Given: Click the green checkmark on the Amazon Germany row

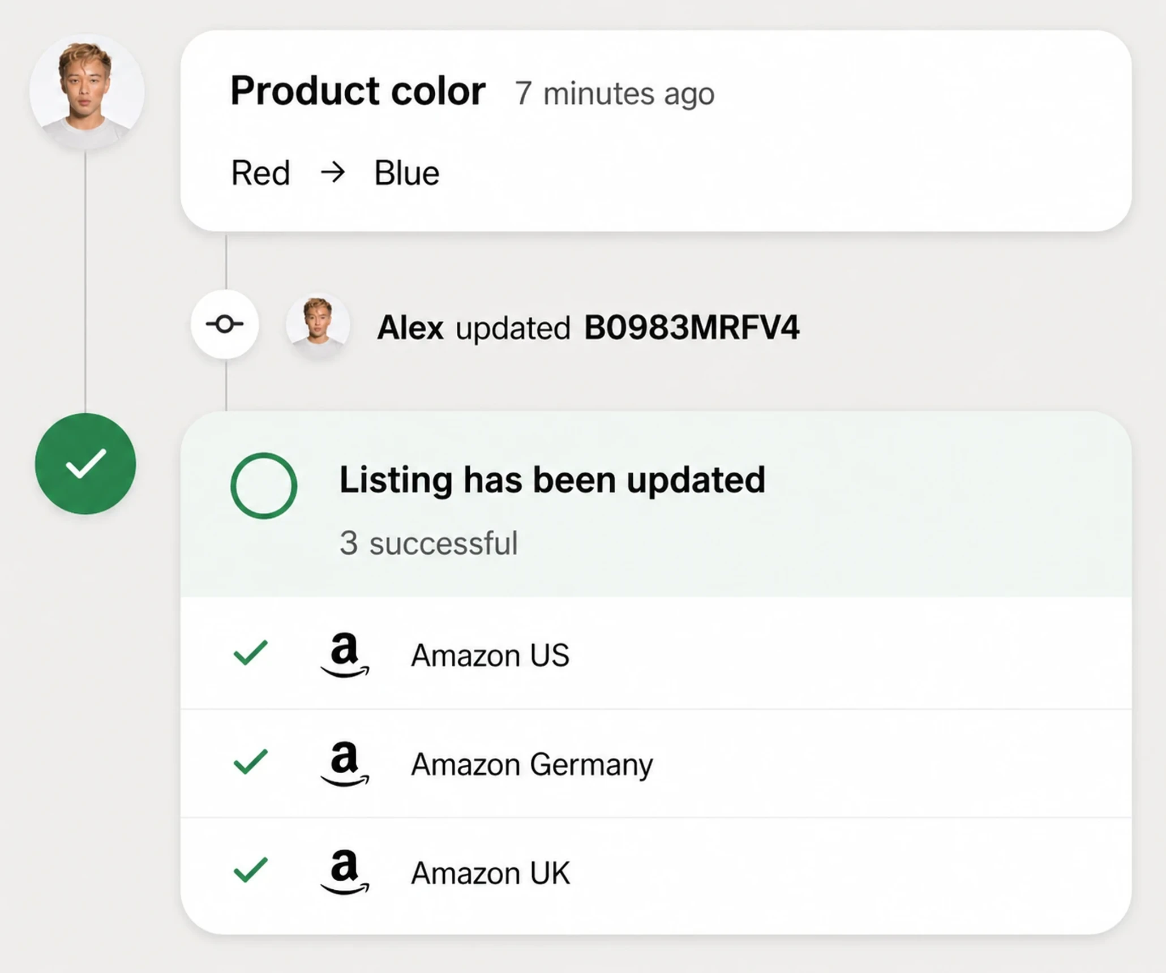Looking at the screenshot, I should tap(251, 761).
